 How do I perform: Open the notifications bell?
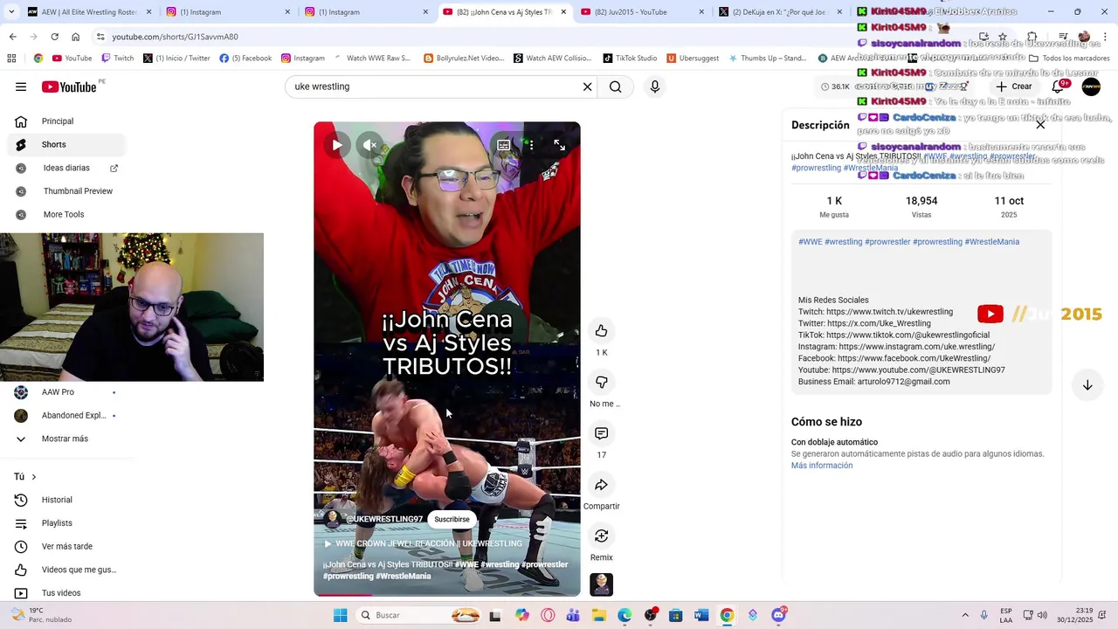pyautogui.click(x=1058, y=86)
